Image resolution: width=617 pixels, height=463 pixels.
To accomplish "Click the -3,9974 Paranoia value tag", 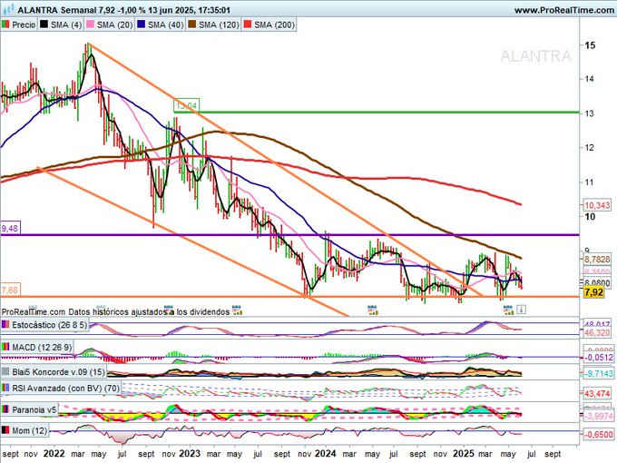I will pyautogui.click(x=599, y=416).
